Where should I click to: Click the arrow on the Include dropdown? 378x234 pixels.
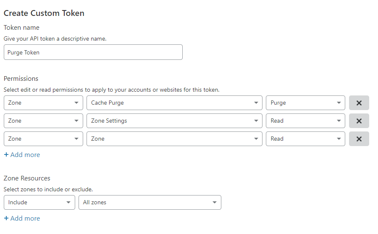point(68,203)
